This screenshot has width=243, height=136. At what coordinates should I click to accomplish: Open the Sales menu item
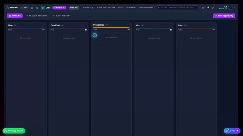[x=121, y=7]
